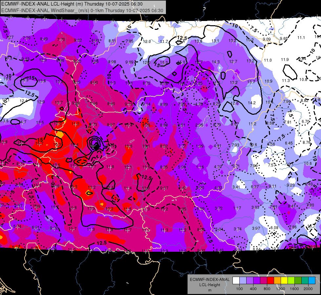
Task: Click the wind shear value 6.70
Action: pyautogui.click(x=306, y=121)
